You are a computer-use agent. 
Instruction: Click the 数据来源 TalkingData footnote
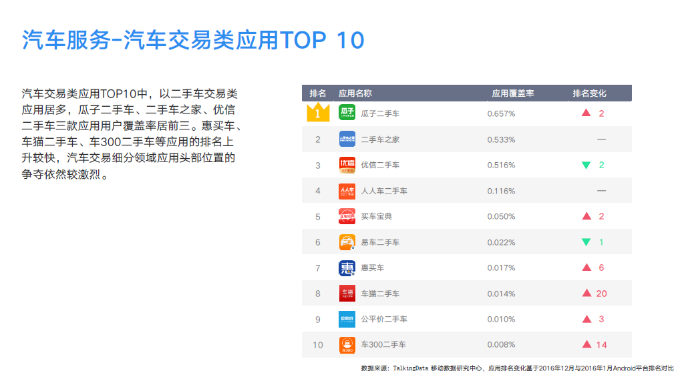[x=518, y=368]
